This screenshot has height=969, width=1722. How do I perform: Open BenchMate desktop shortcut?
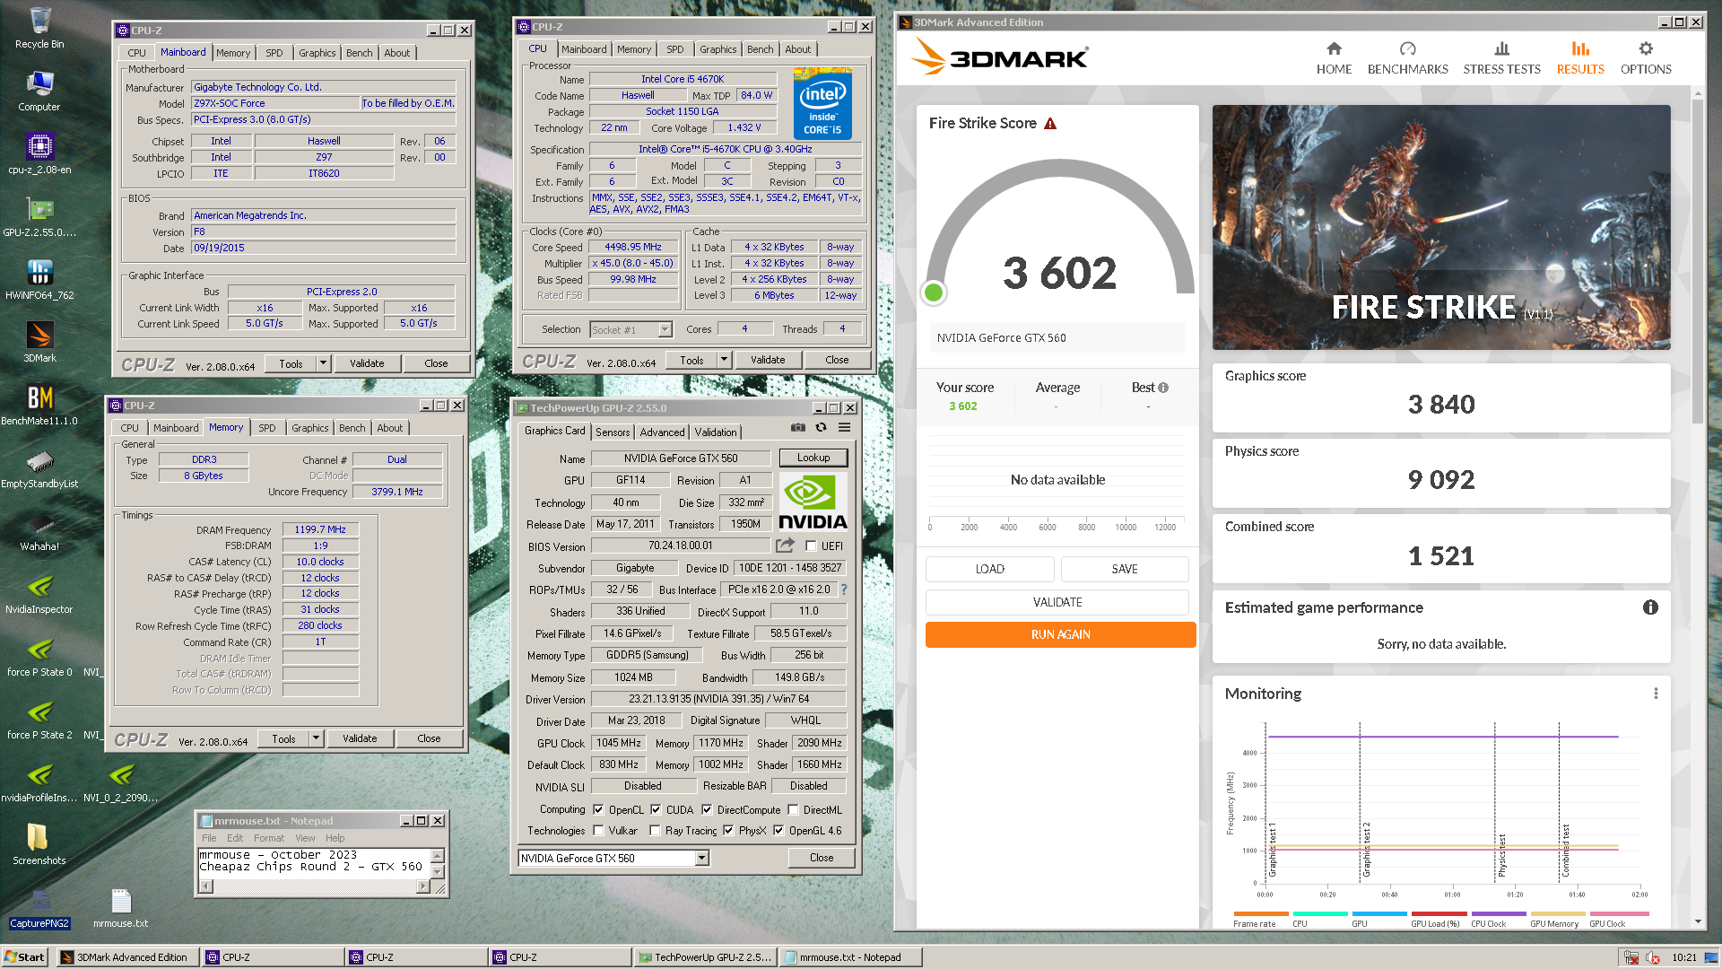coord(39,405)
